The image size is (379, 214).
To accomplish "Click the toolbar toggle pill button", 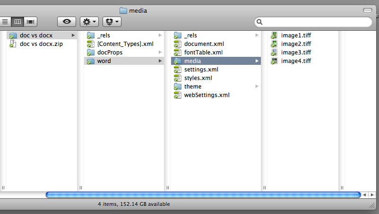I will click(367, 10).
